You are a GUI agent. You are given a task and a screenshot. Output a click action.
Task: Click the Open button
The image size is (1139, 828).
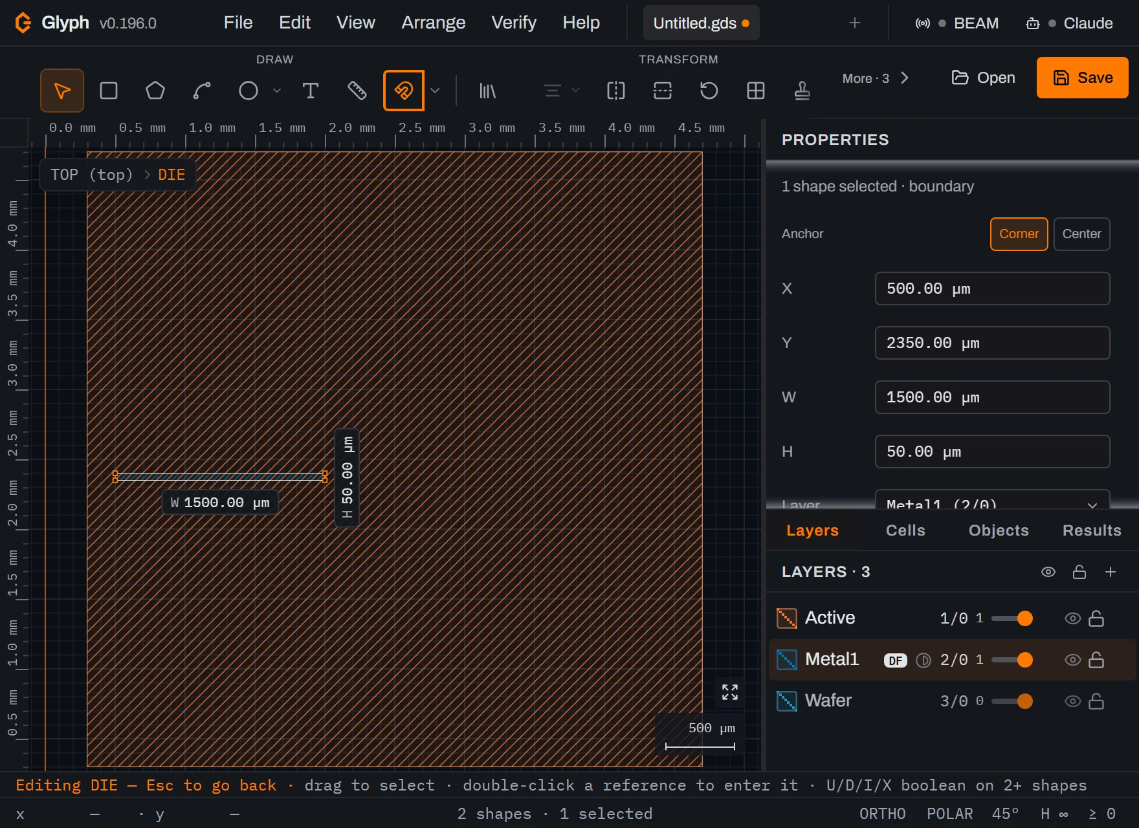coord(983,78)
